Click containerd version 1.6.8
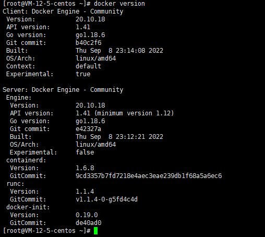 [85, 168]
